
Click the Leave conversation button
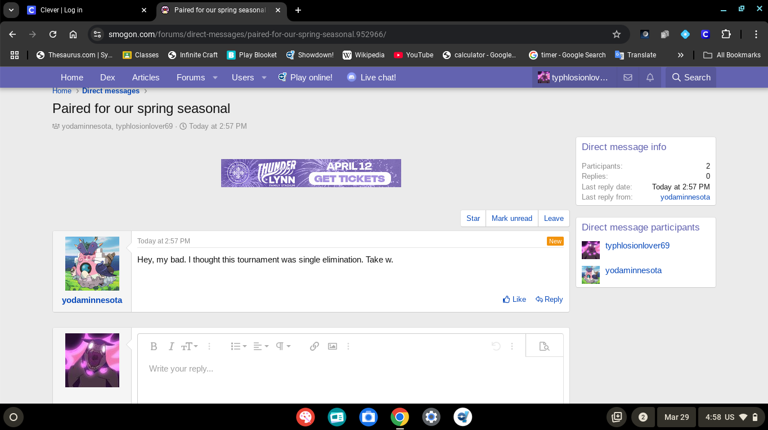554,218
